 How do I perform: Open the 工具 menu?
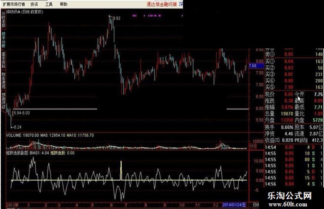click(49, 4)
